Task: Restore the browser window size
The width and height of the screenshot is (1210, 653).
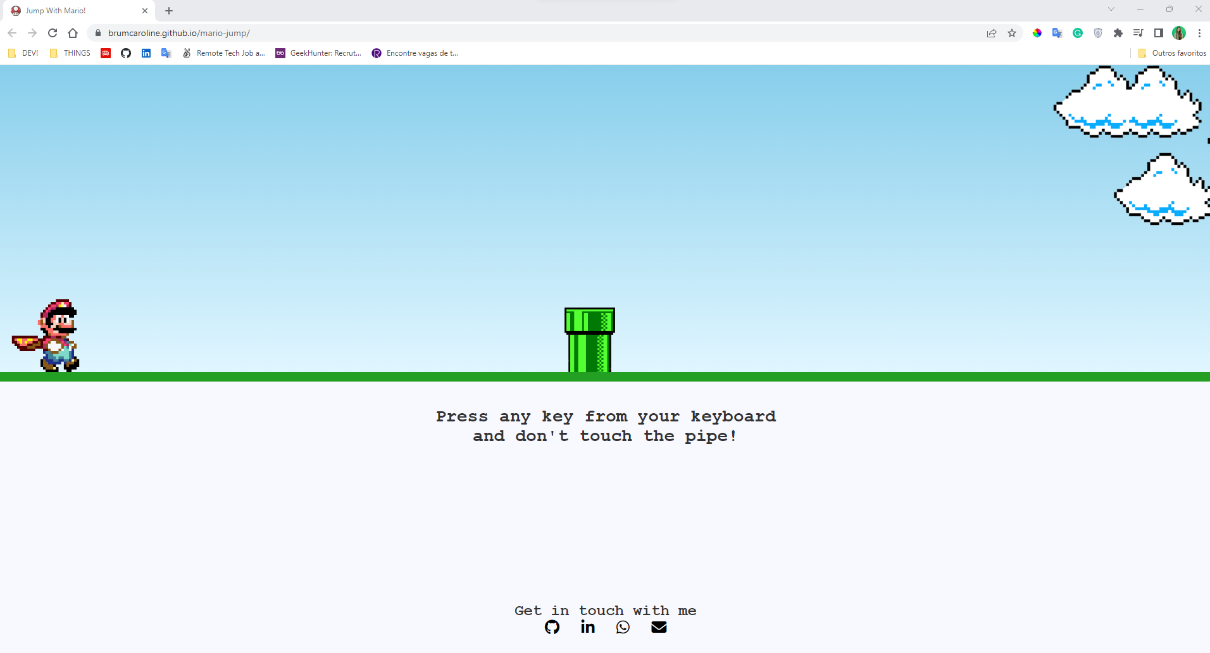Action: [x=1169, y=9]
